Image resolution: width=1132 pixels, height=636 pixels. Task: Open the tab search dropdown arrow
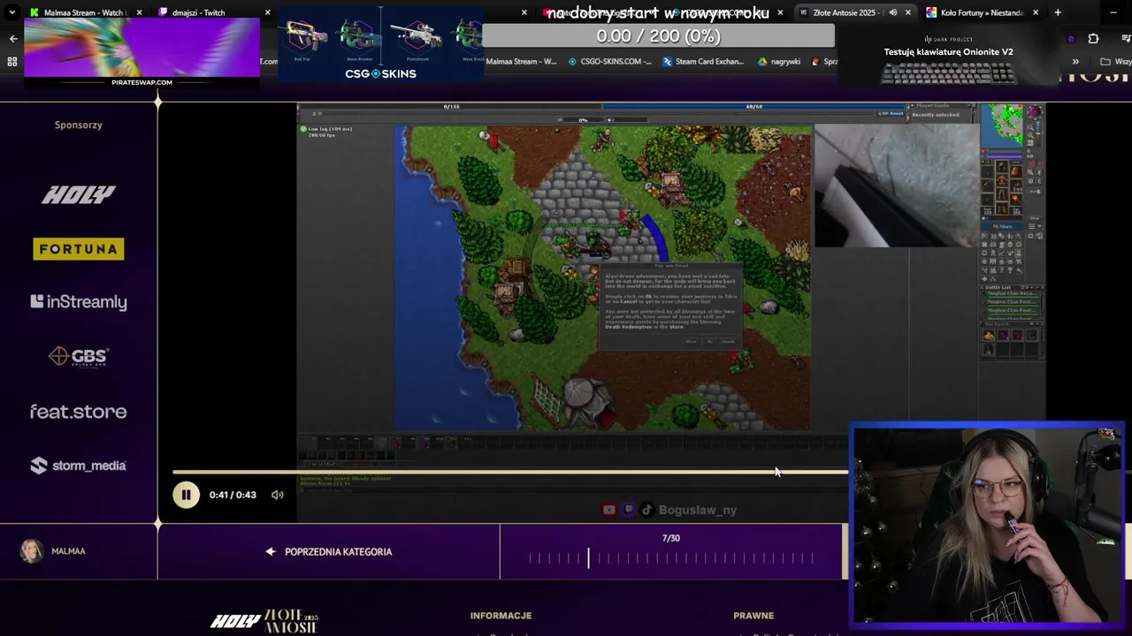pos(11,12)
